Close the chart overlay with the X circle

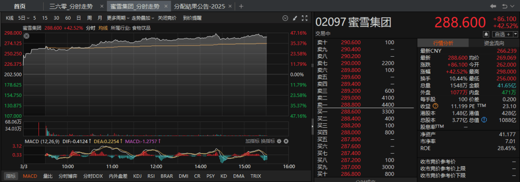26,36
